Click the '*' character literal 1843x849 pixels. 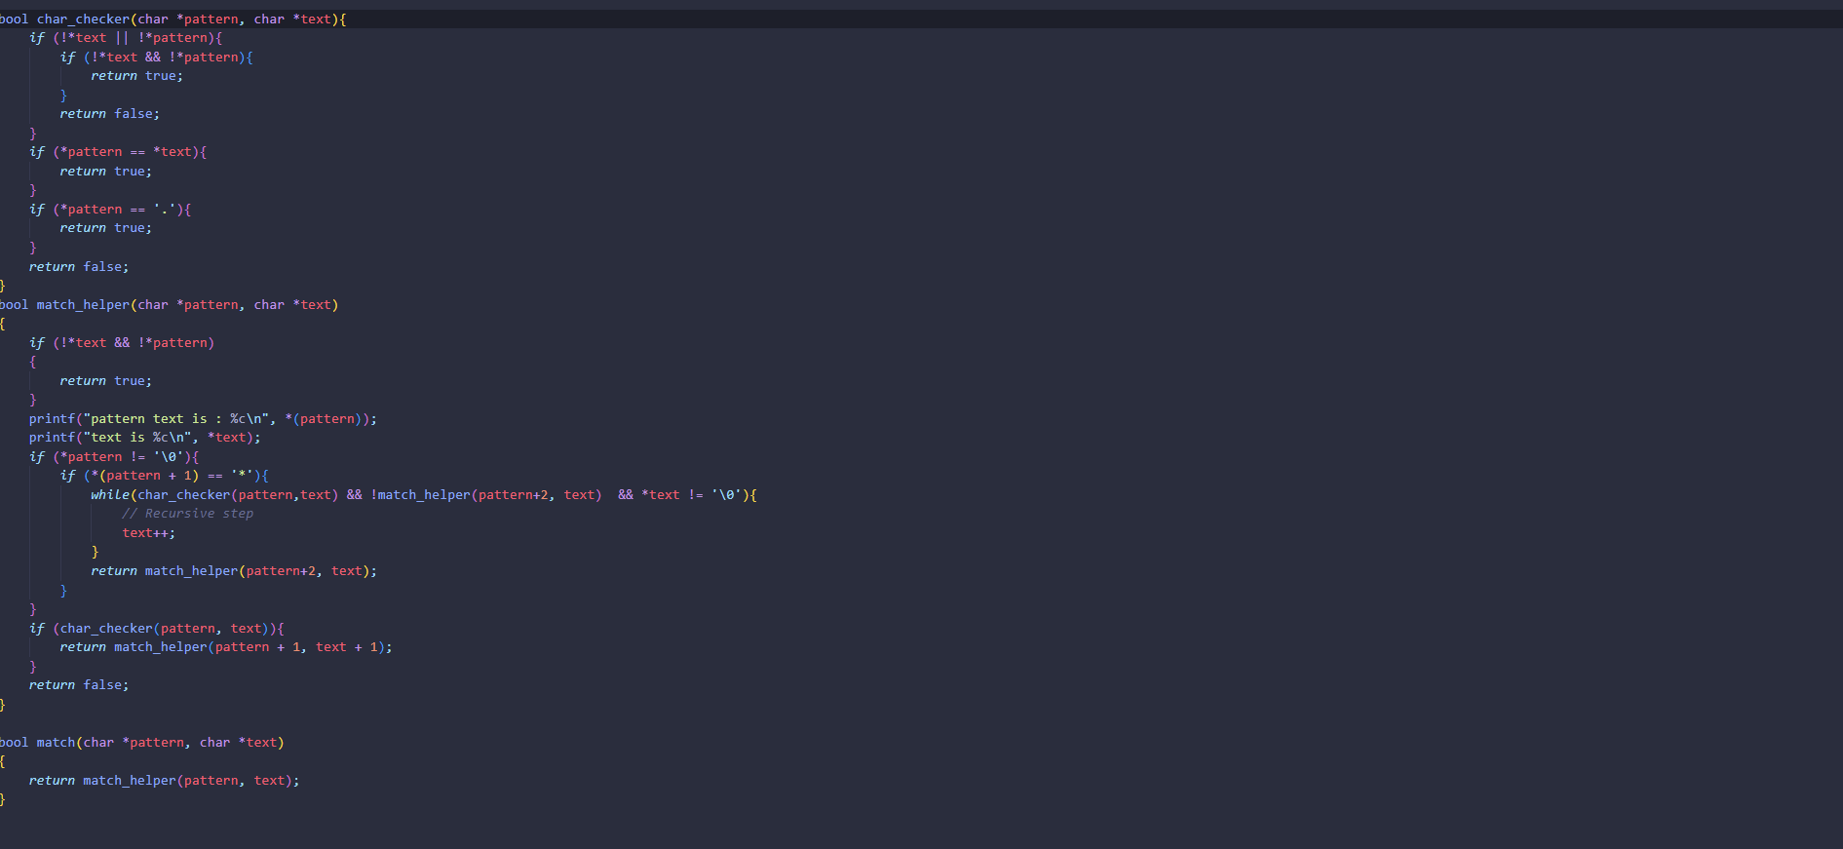click(242, 476)
